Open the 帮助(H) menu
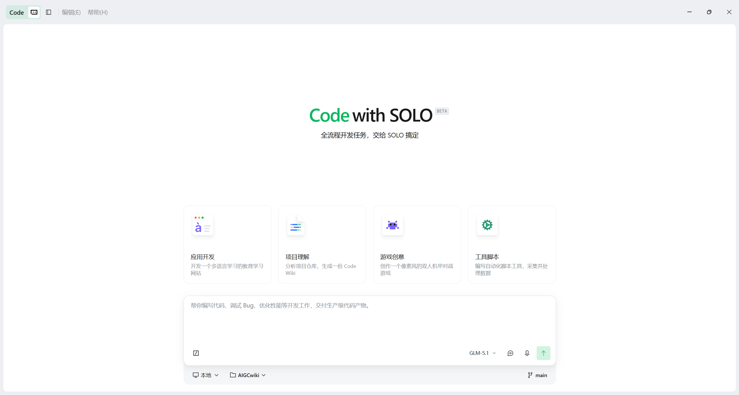 click(98, 12)
